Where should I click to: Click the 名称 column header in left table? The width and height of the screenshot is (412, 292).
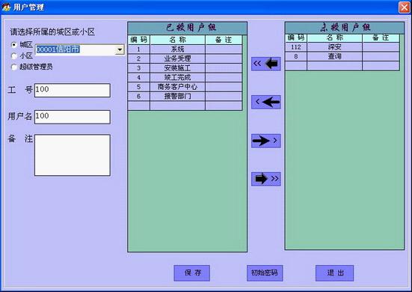[x=178, y=40]
